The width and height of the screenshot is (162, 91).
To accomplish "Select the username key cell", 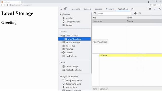I will click(109, 21).
